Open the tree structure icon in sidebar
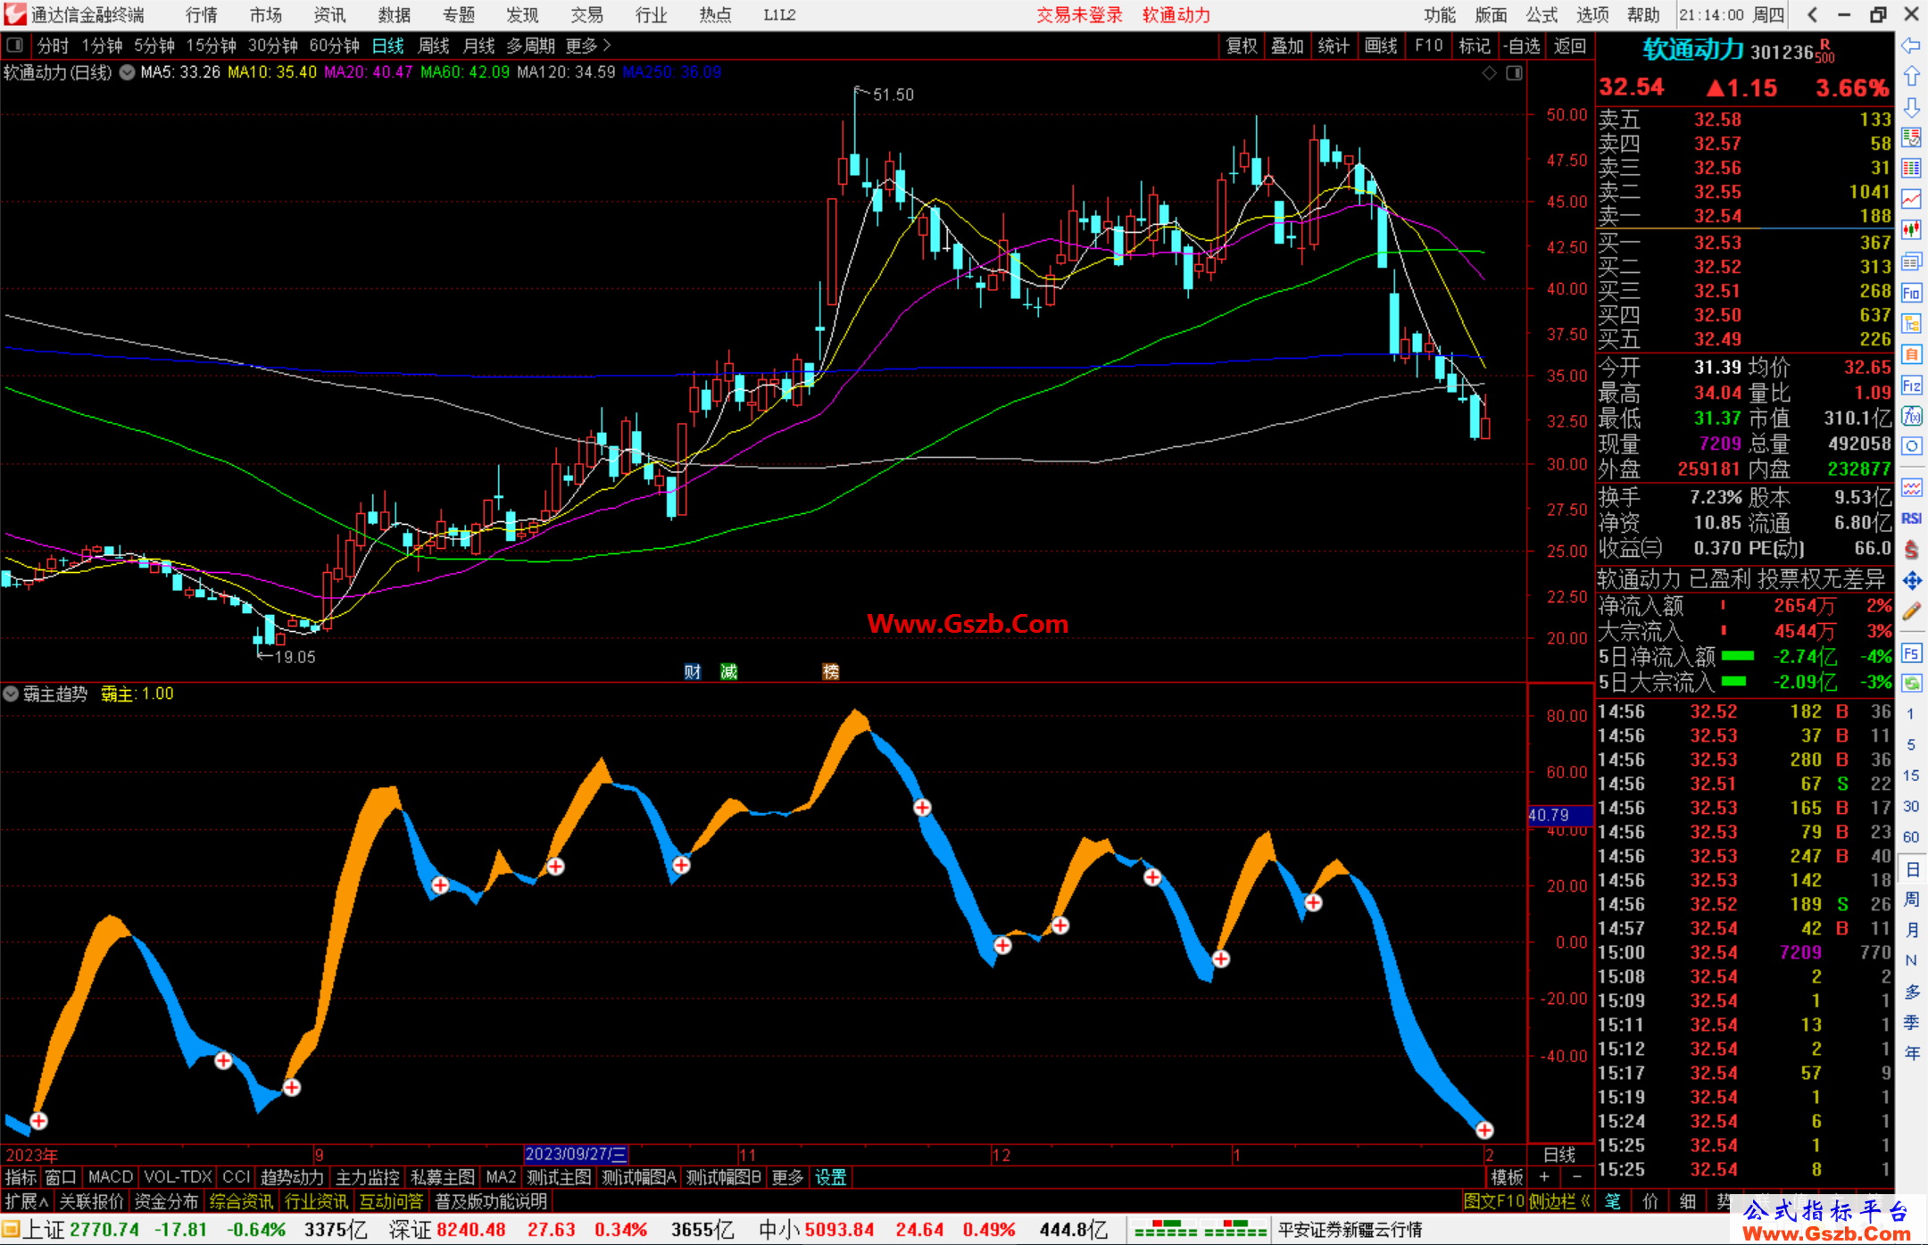 point(1911,323)
